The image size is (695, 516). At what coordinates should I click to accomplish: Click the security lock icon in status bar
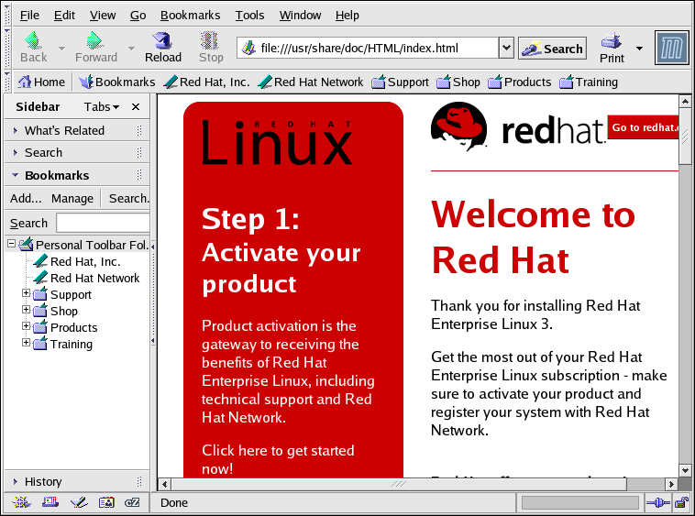pos(681,502)
